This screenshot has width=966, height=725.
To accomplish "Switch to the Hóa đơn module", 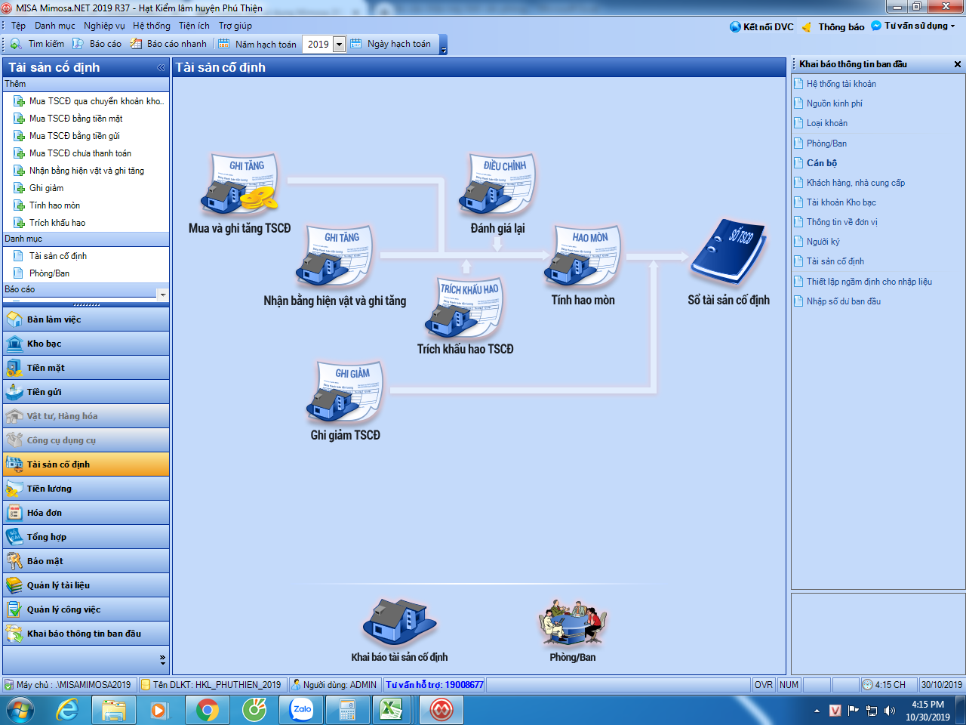I will (86, 513).
